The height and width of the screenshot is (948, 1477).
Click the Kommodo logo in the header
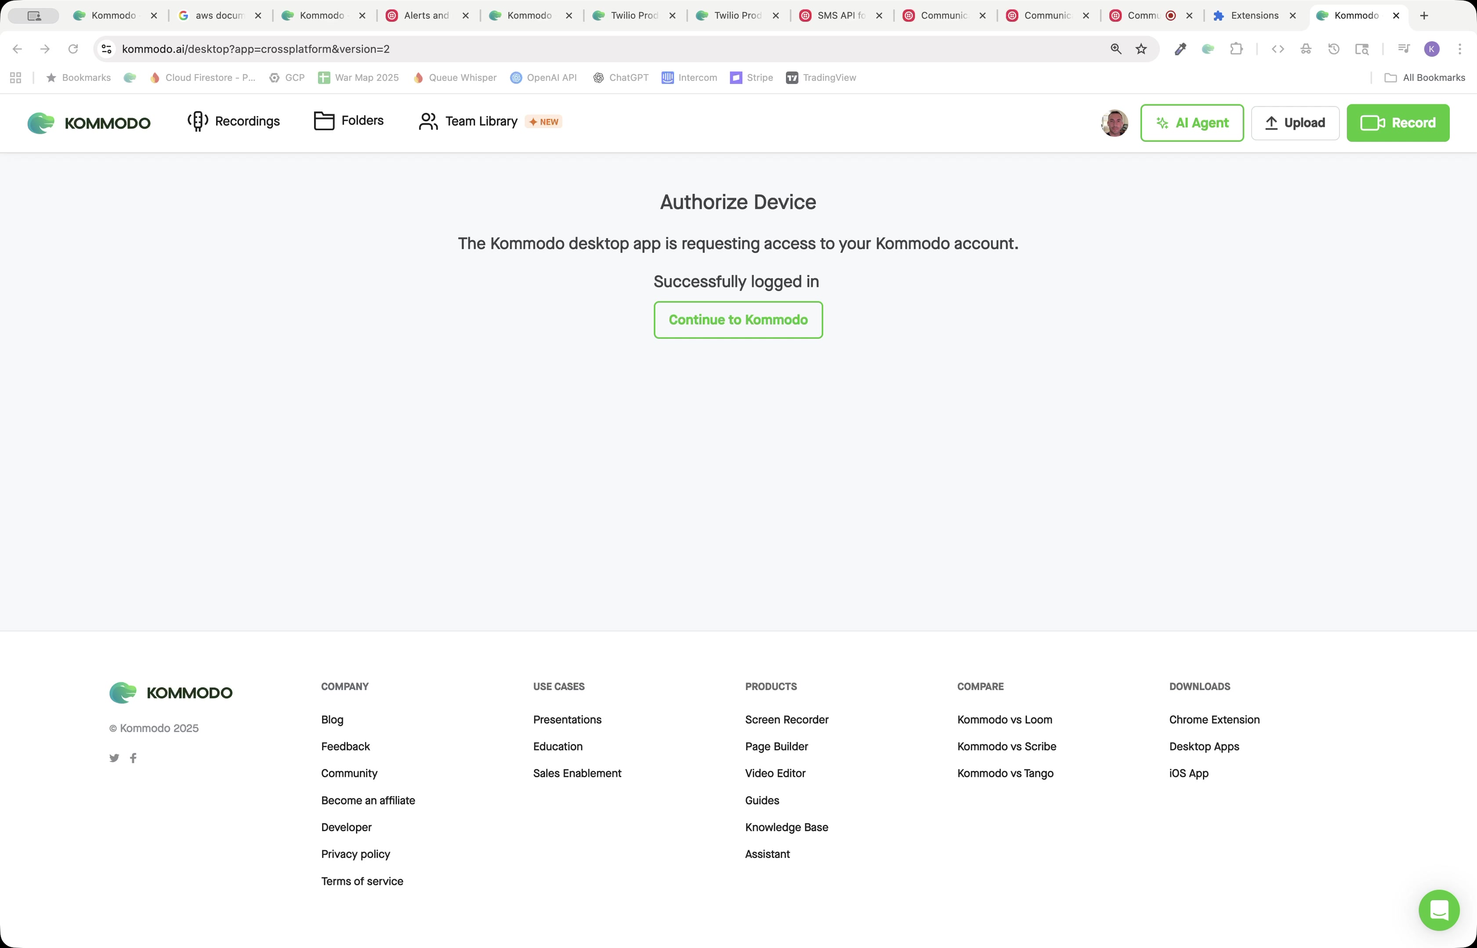point(89,122)
